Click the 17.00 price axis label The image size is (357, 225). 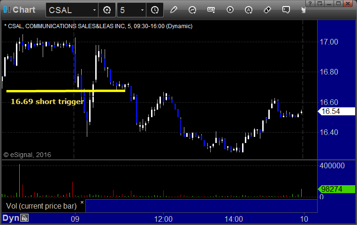[x=329, y=42]
